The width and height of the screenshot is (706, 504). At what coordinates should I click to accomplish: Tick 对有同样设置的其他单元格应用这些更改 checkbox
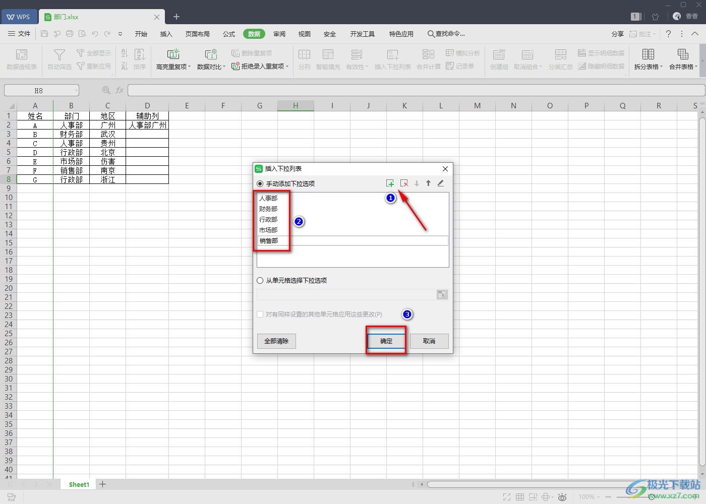point(260,314)
